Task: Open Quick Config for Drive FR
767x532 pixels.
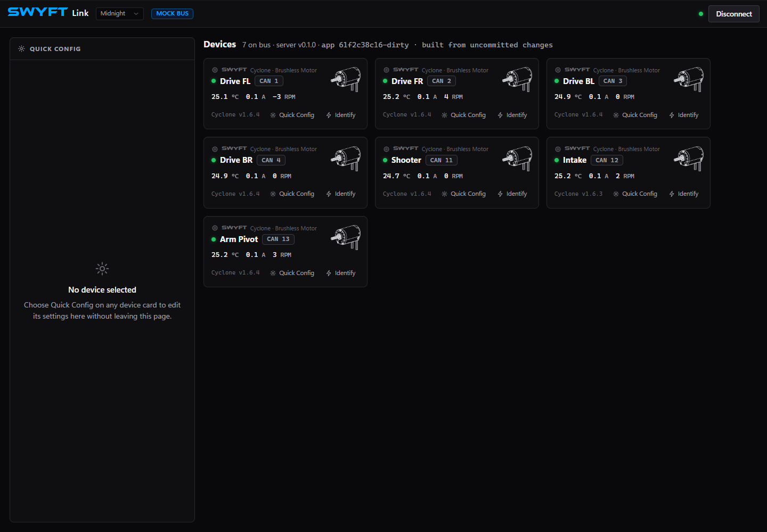Action: coord(464,115)
